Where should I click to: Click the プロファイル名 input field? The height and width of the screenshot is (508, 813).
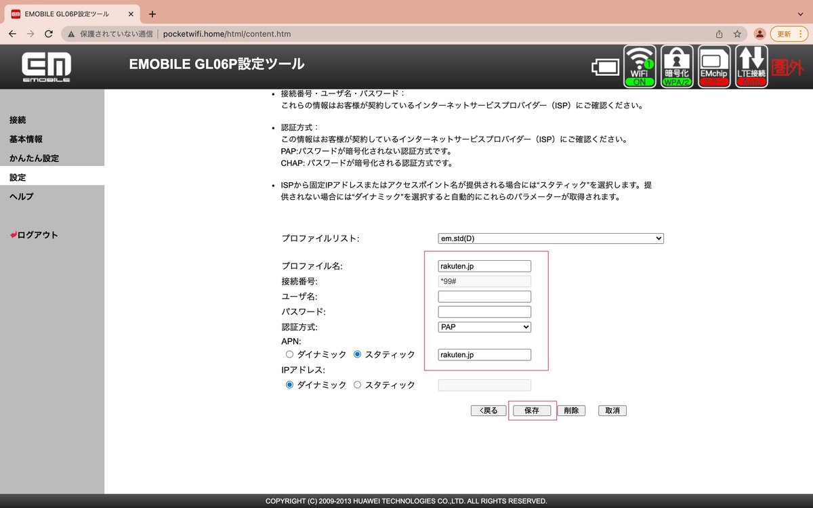click(484, 266)
